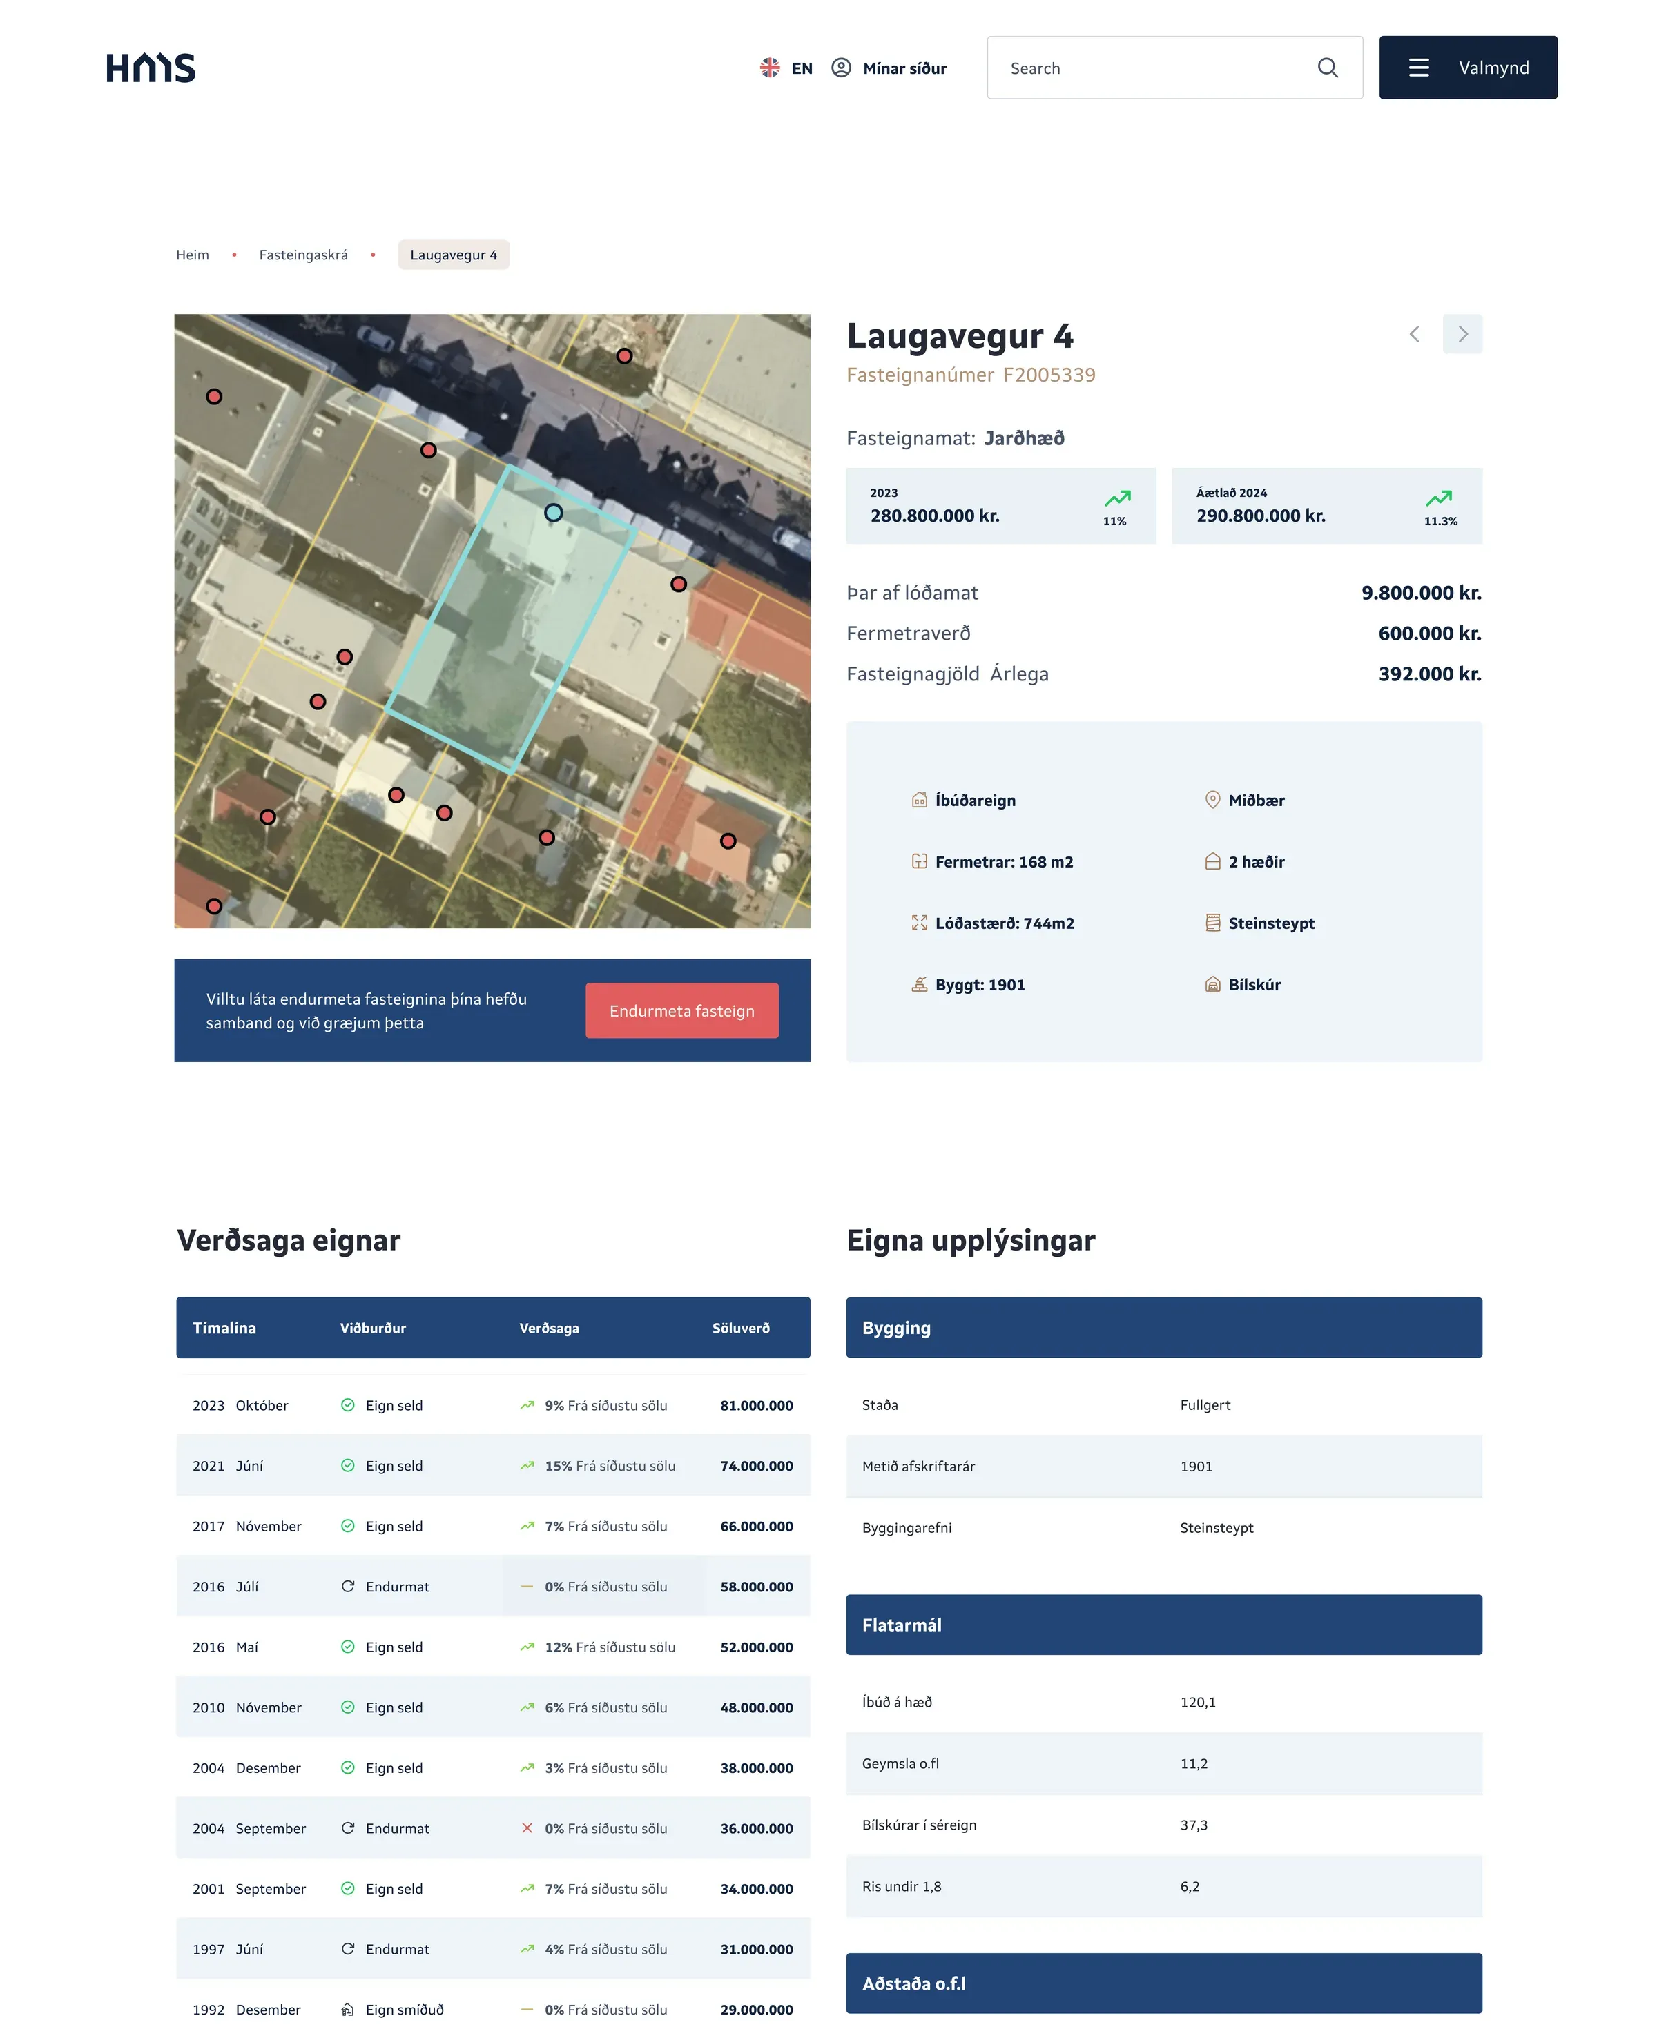Open Heim breadcrumb link

click(x=193, y=255)
